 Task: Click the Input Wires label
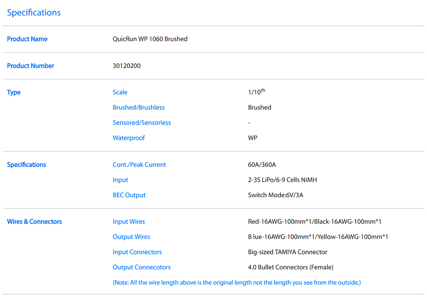coord(129,222)
